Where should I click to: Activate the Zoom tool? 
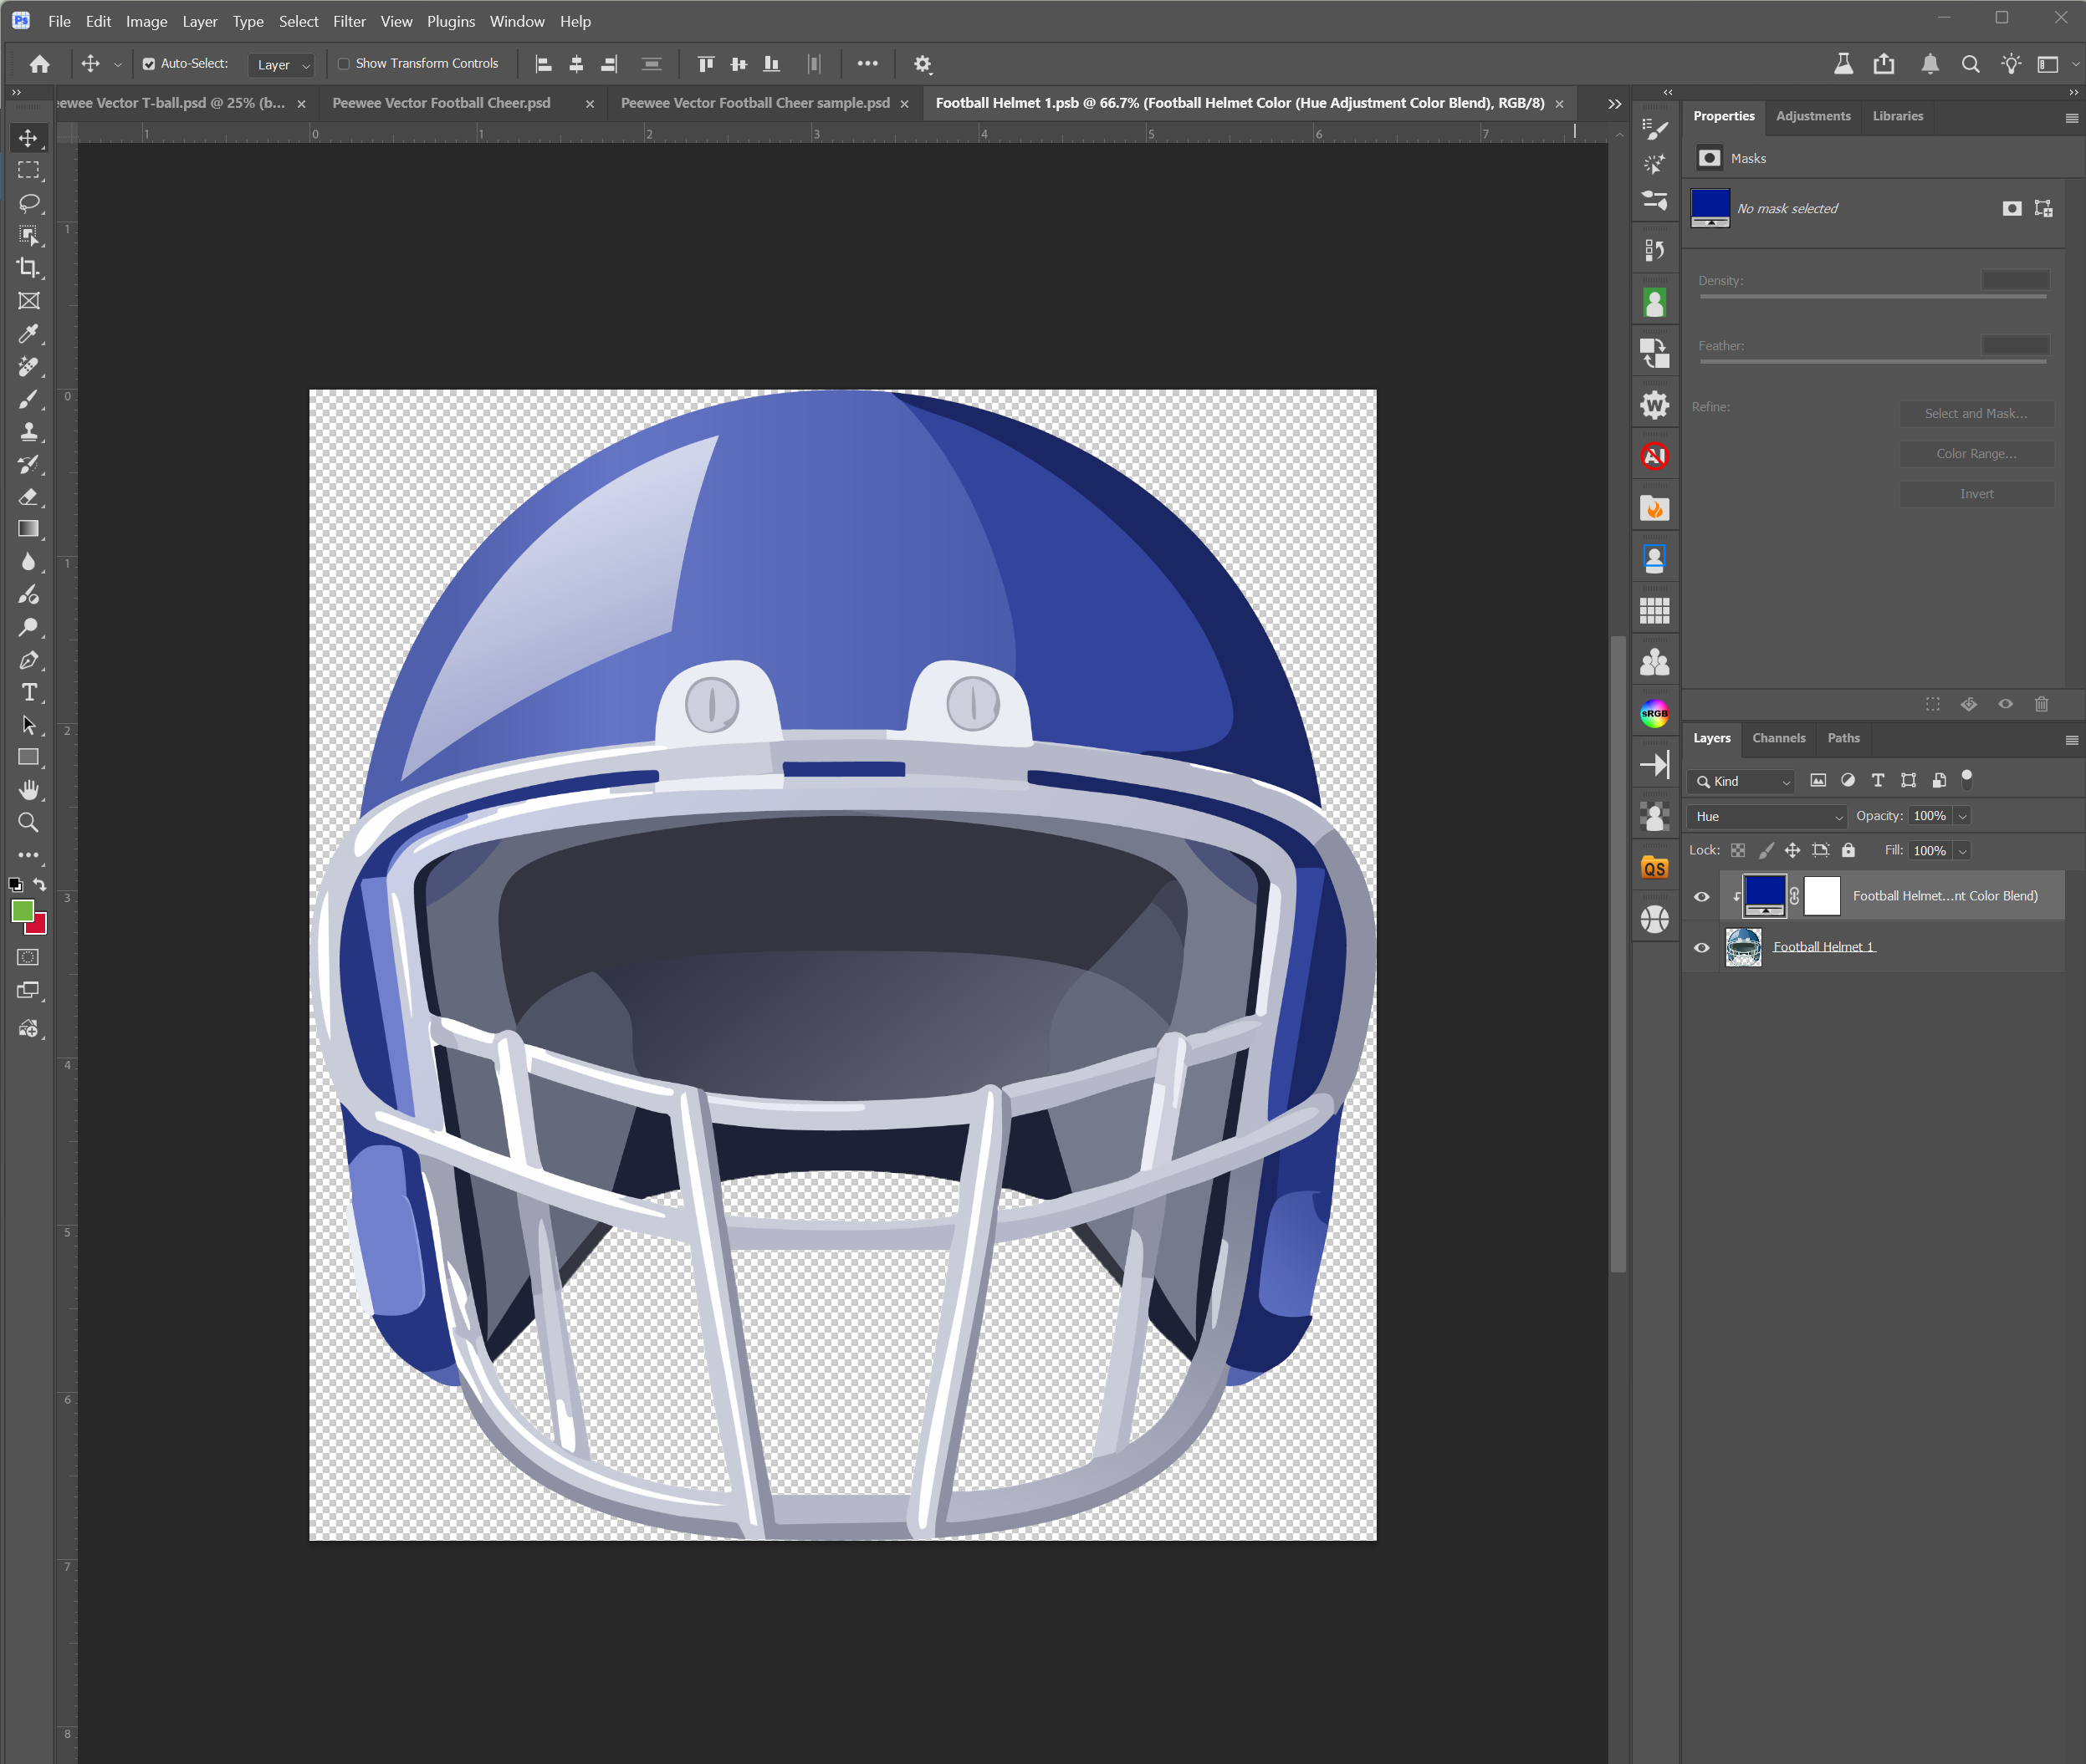tap(29, 823)
